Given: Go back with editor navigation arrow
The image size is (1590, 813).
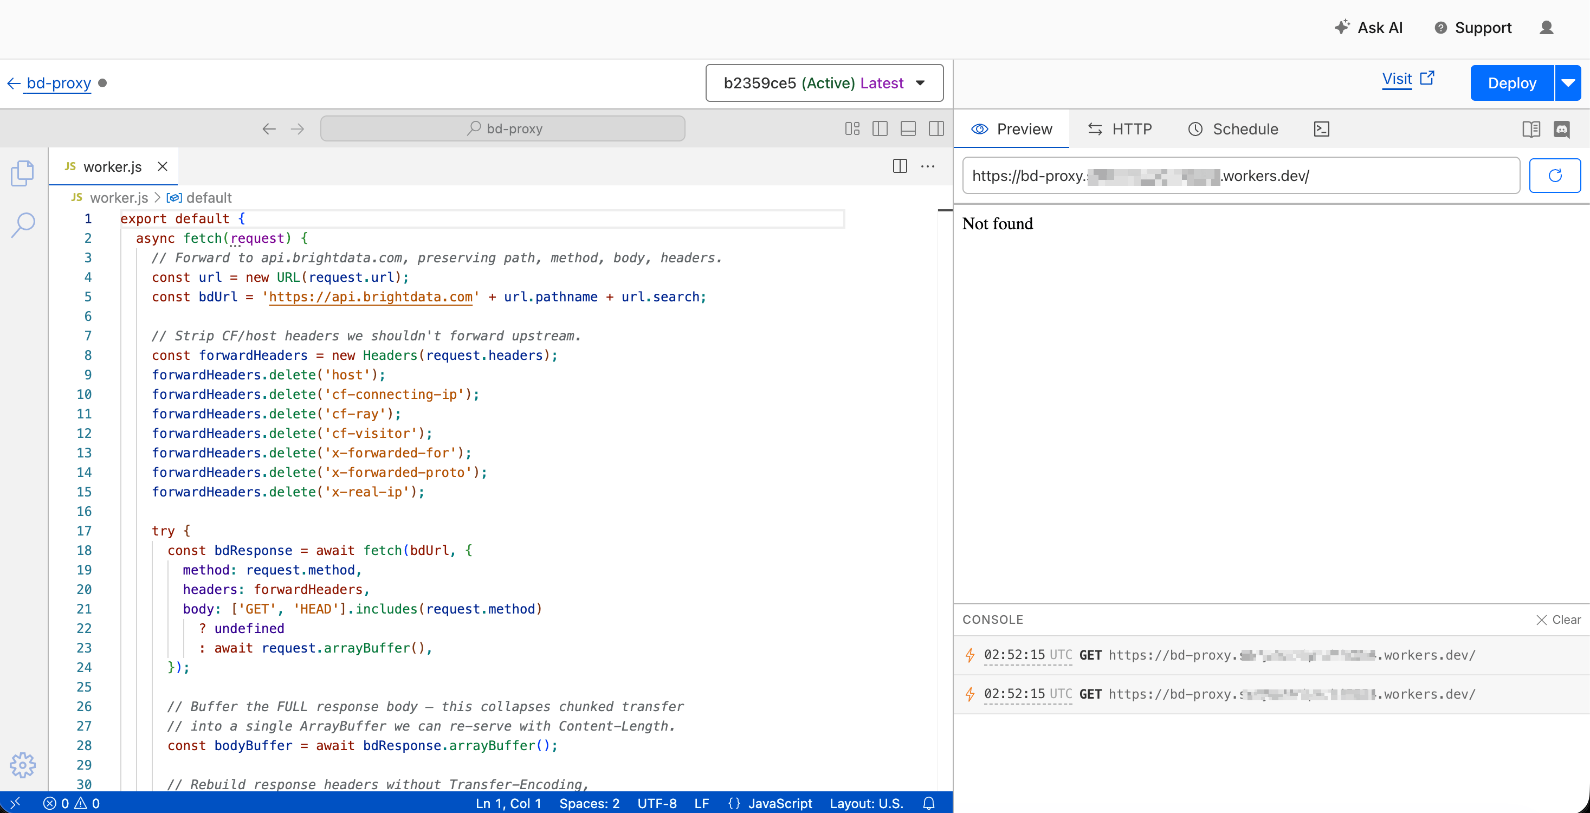Looking at the screenshot, I should point(269,129).
